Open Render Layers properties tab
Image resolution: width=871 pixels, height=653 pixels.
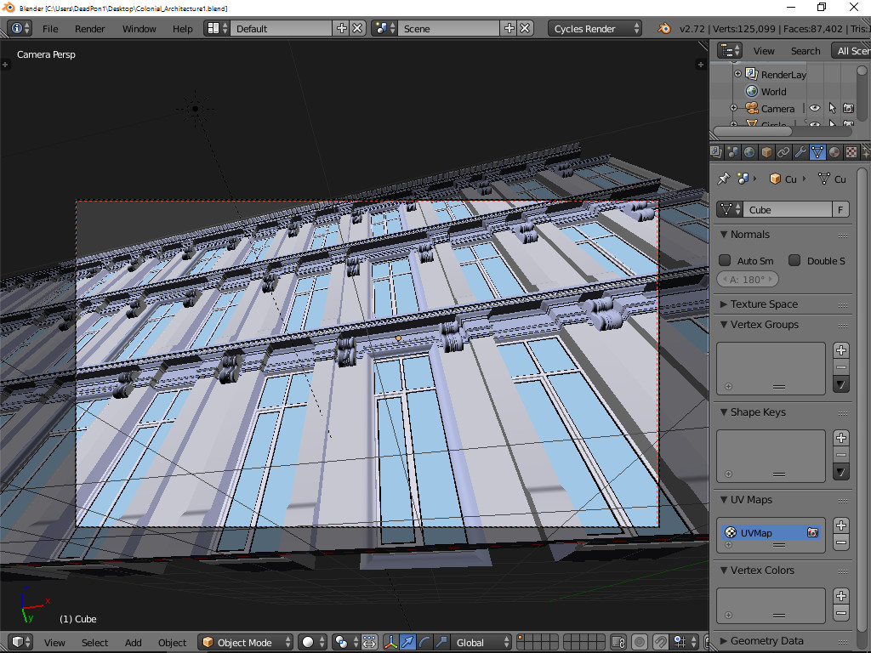(716, 152)
